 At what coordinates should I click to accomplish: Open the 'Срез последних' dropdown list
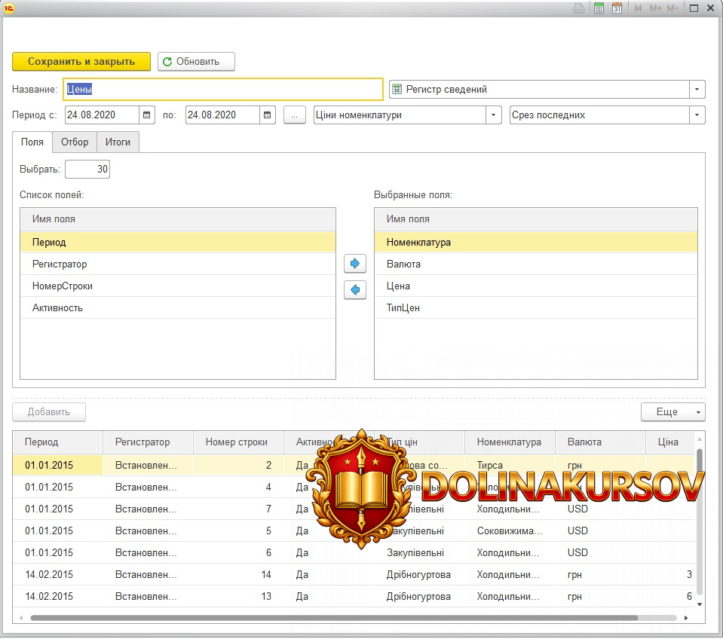click(x=697, y=115)
